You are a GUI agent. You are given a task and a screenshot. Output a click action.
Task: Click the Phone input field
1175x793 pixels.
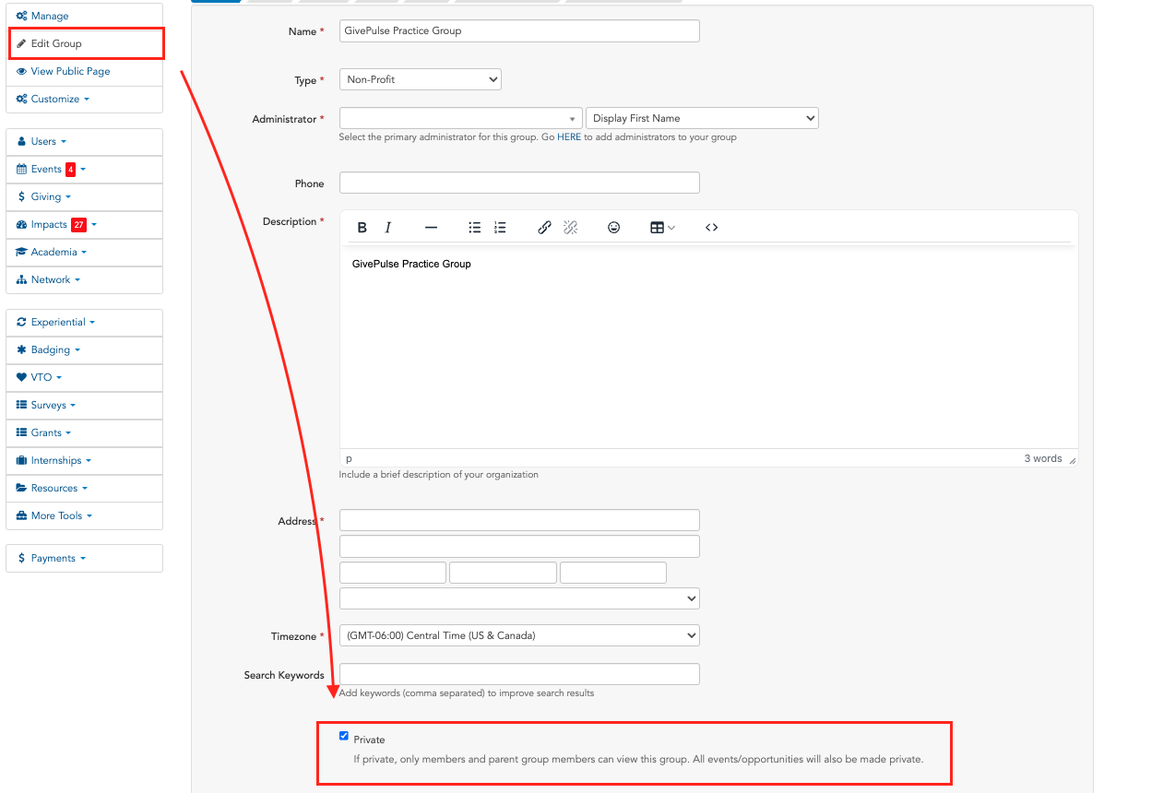coord(519,183)
